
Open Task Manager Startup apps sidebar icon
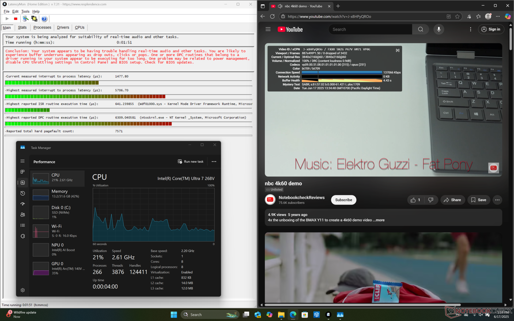tap(23, 204)
